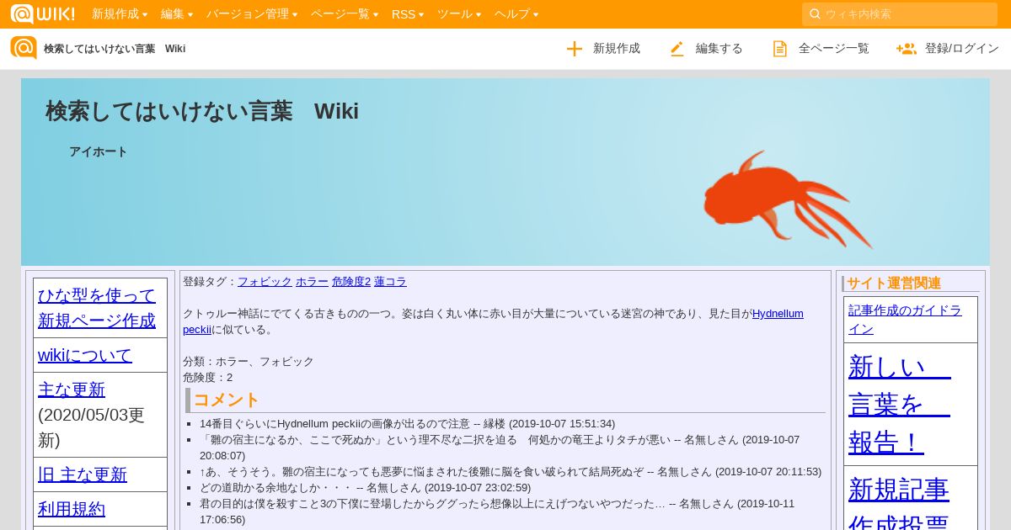Click the サイト運営関連 sidebar heading
The image size is (1011, 530).
(894, 284)
